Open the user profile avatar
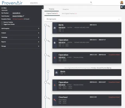 point(122,3)
